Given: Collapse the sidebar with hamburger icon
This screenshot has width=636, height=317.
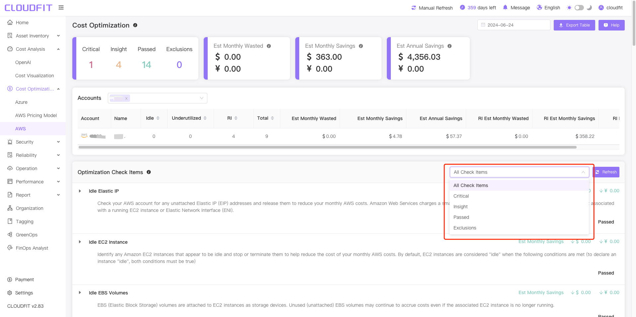Looking at the screenshot, I should click(x=61, y=7).
